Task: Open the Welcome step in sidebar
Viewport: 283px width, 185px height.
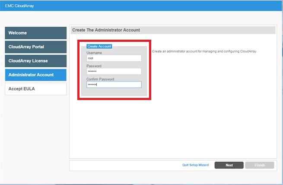Action: coord(36,33)
